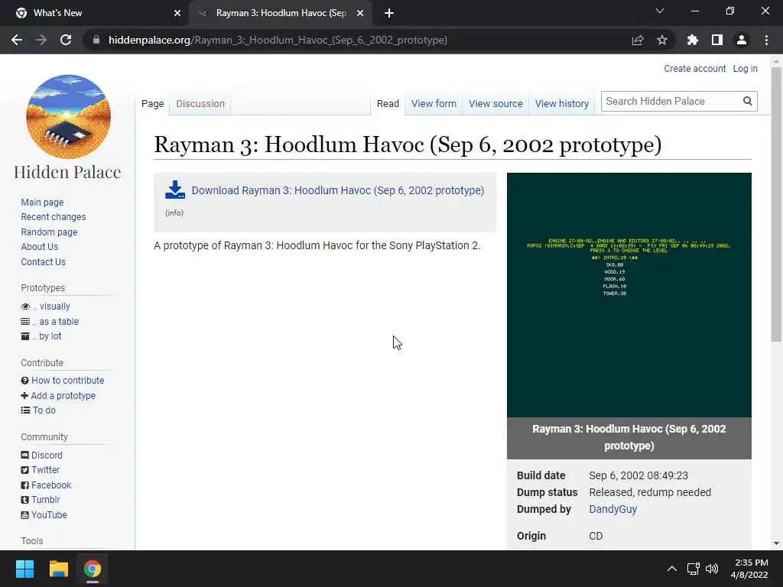The height and width of the screenshot is (587, 783).
Task: Click the 'Sep 6, 2002 08:49:23' build date
Action: [638, 475]
